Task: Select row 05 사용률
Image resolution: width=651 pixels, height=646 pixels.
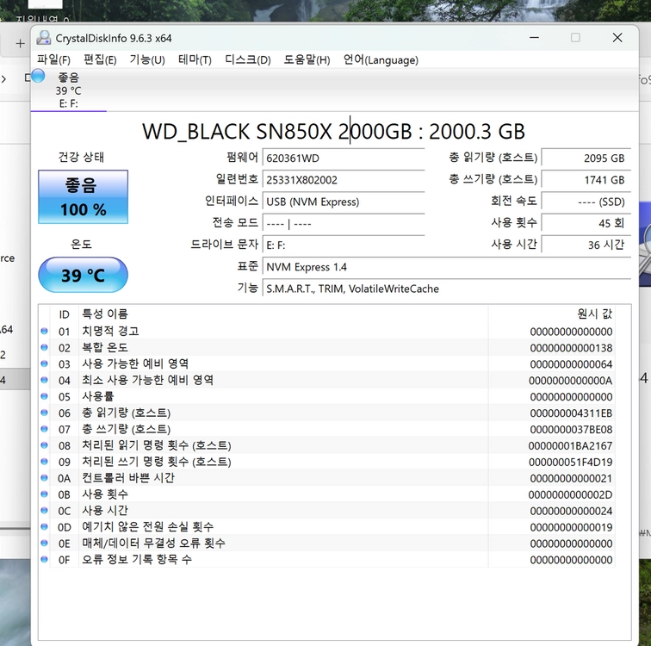Action: (327, 396)
